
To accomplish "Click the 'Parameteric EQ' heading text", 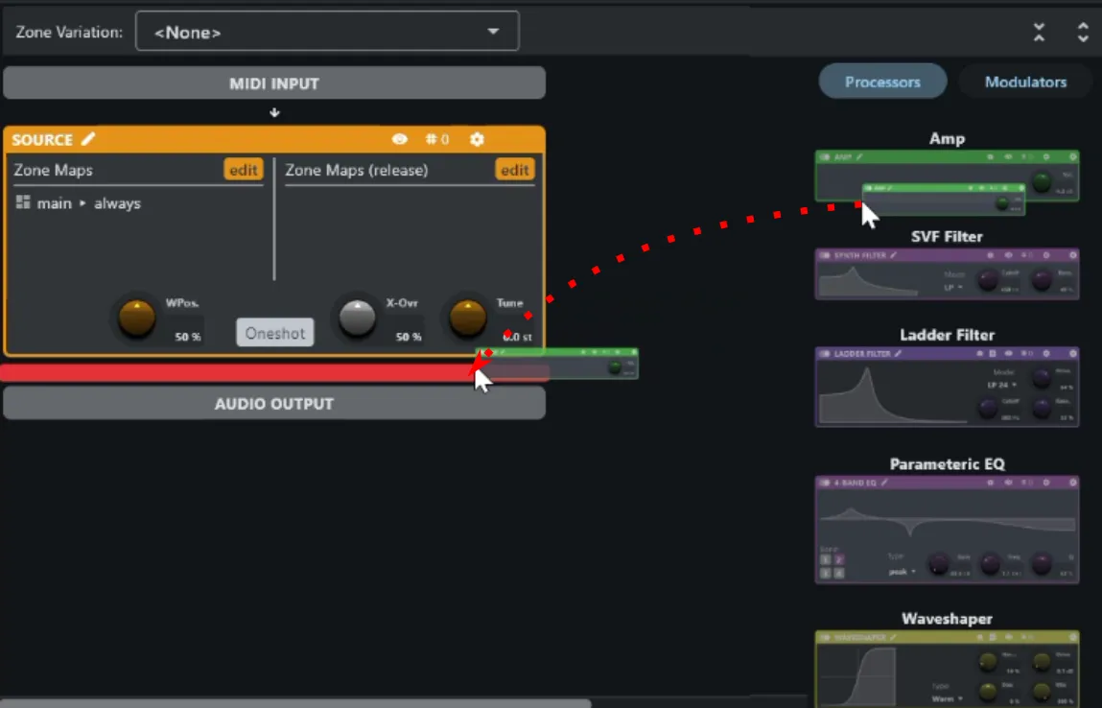I will pos(947,464).
